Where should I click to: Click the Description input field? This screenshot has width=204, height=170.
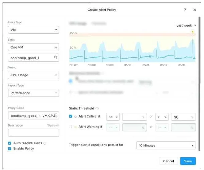click(x=33, y=133)
